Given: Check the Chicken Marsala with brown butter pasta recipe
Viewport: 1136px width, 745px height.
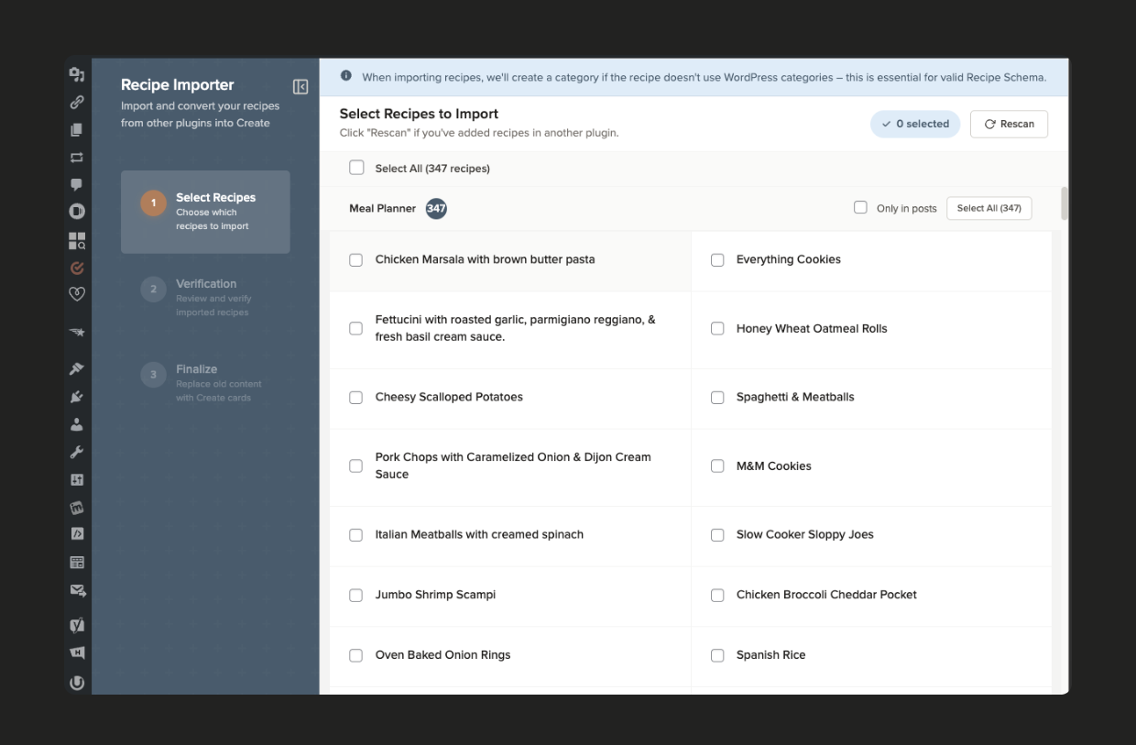Looking at the screenshot, I should click(356, 258).
